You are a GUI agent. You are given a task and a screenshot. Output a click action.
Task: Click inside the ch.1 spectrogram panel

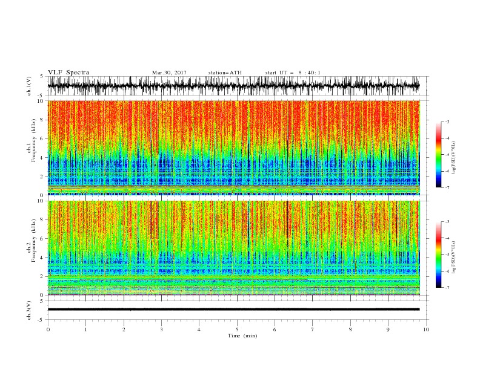click(x=233, y=148)
